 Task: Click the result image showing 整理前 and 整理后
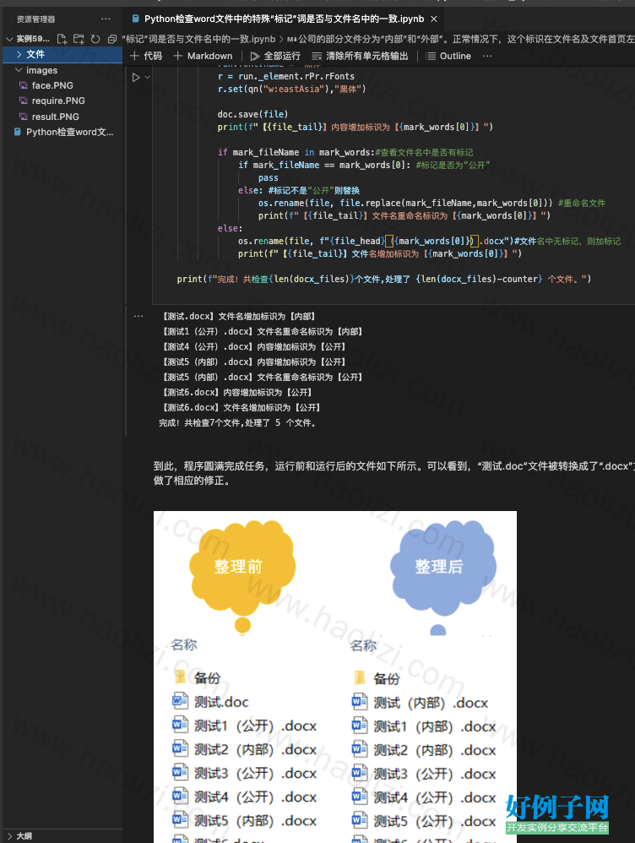335,677
